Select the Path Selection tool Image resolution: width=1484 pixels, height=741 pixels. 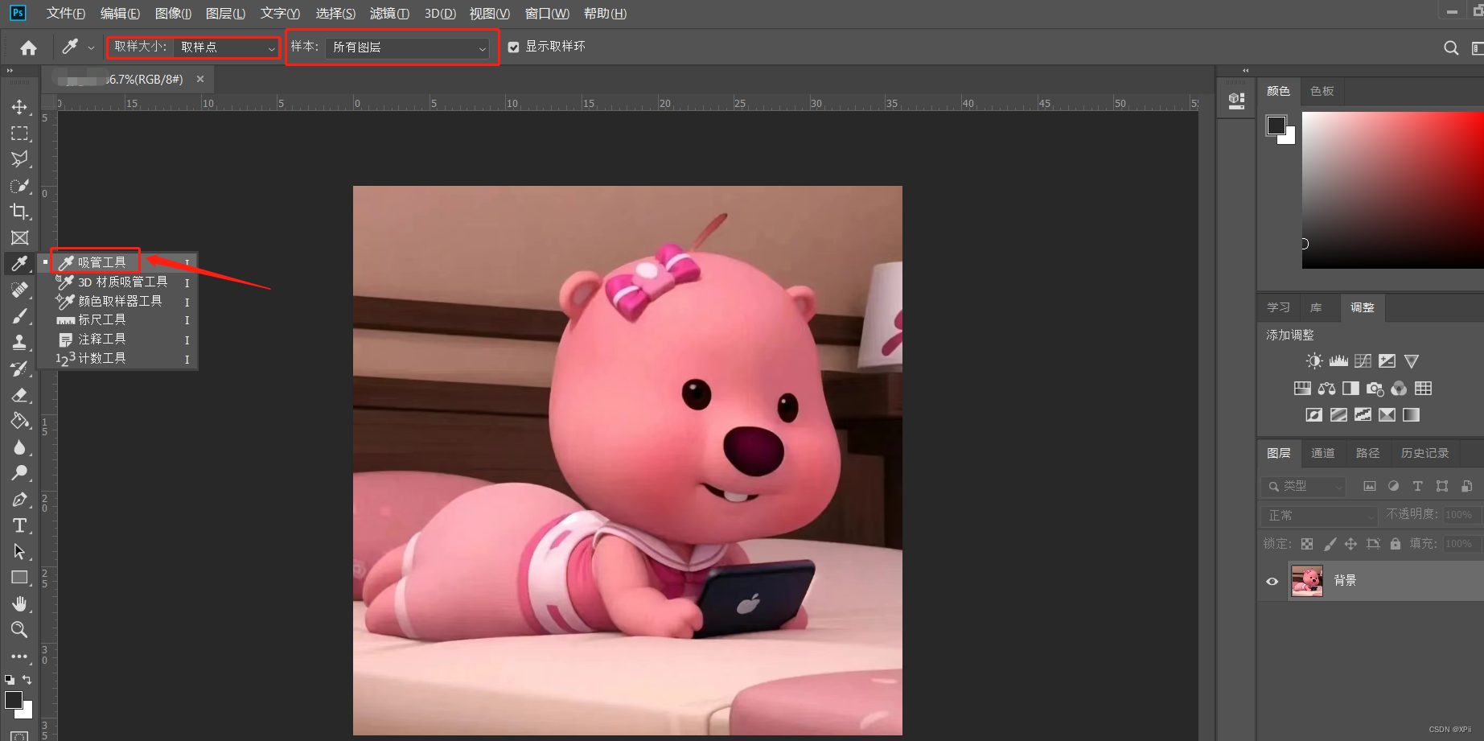[19, 552]
